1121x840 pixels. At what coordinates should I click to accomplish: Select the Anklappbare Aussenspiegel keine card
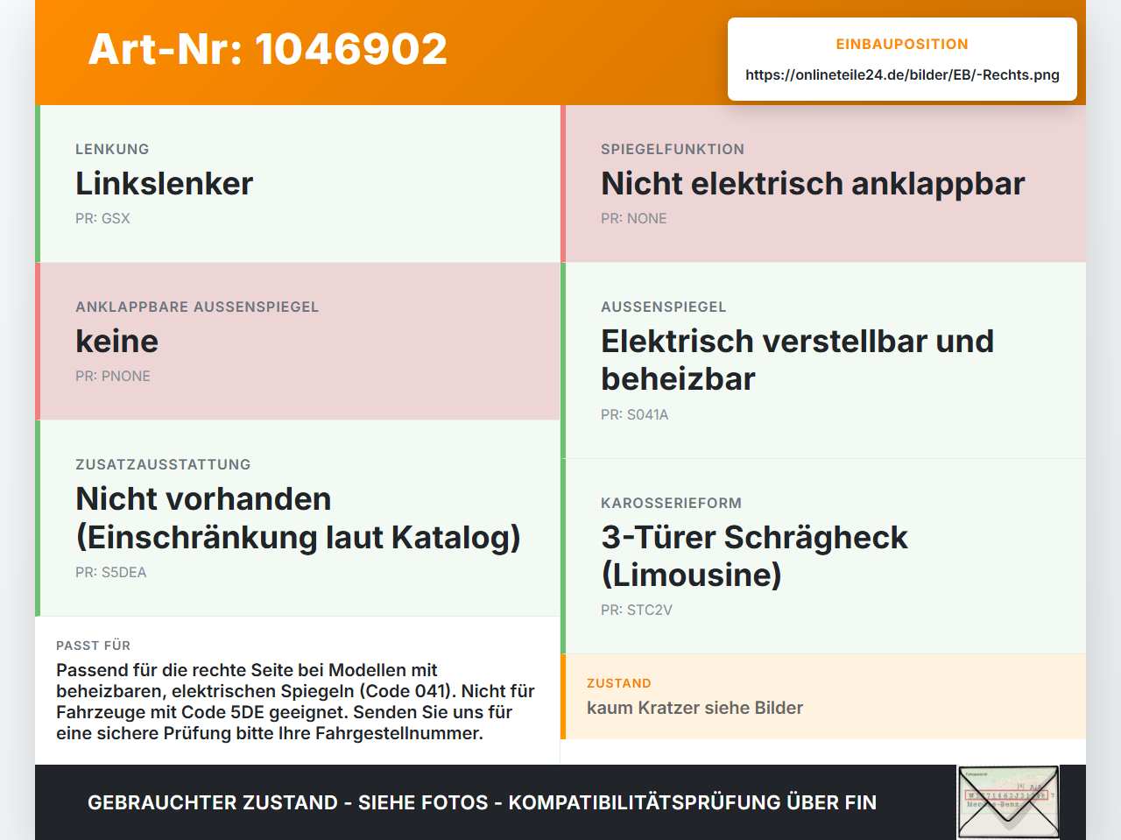[x=298, y=342]
